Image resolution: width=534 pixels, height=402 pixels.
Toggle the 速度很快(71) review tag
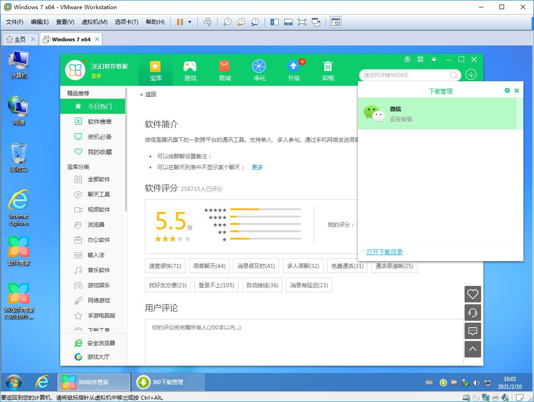coord(165,266)
